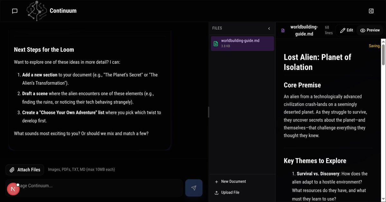This screenshot has width=386, height=202.
Task: Switch to Edit mode
Action: tap(346, 30)
